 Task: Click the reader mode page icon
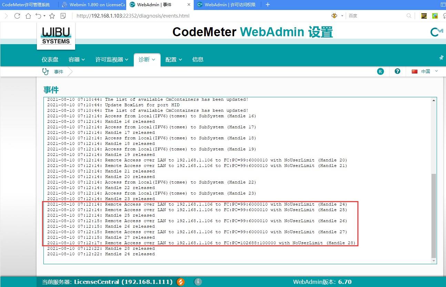(63, 16)
